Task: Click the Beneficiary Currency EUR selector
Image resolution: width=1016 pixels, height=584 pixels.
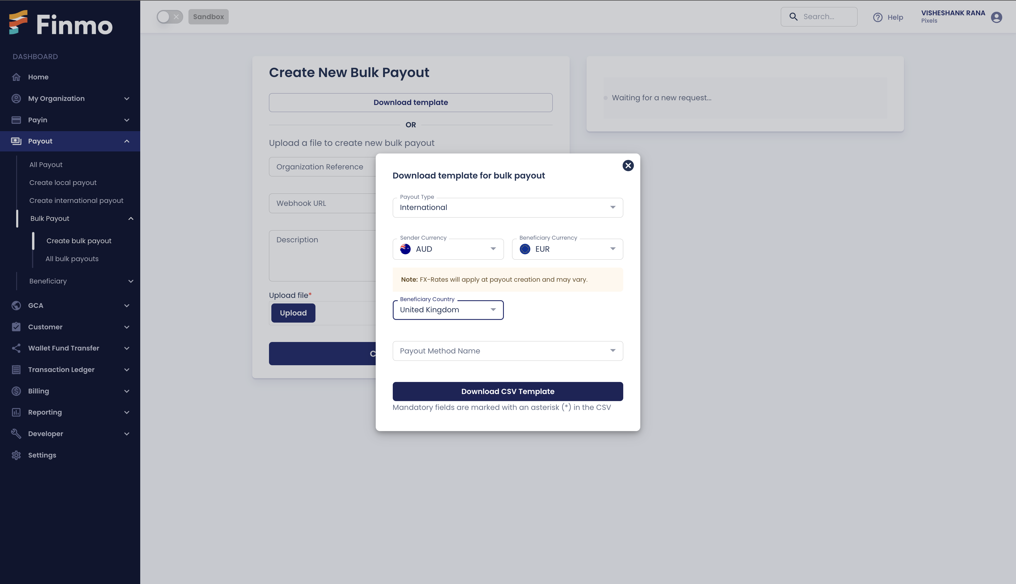Action: [x=567, y=249]
